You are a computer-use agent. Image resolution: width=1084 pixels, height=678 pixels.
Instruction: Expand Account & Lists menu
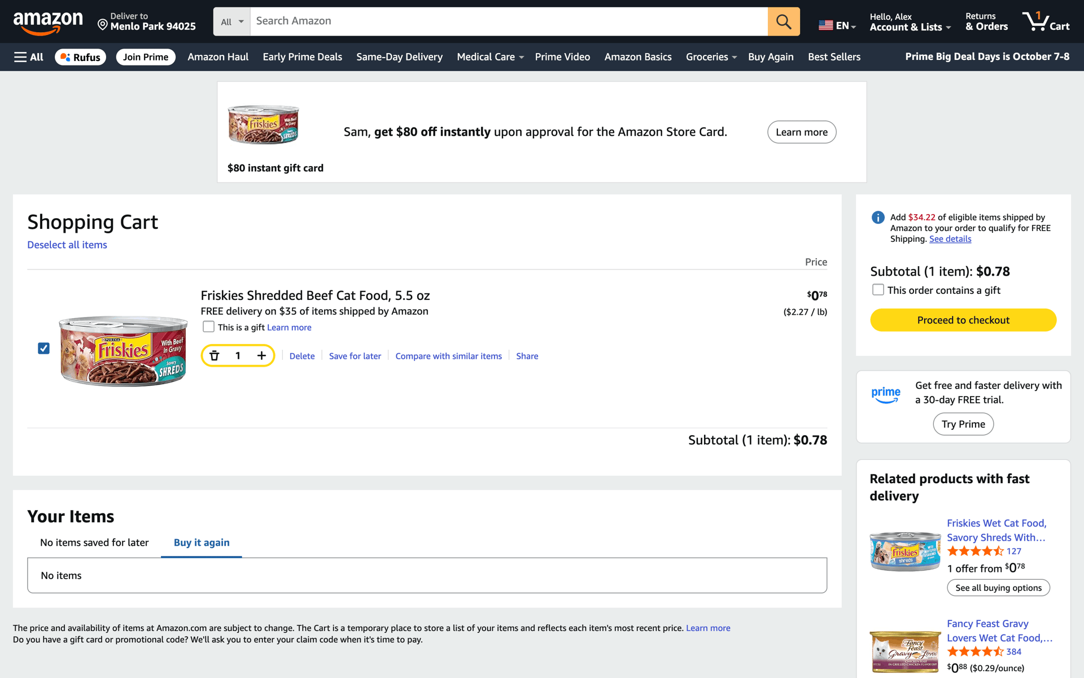[x=910, y=21]
